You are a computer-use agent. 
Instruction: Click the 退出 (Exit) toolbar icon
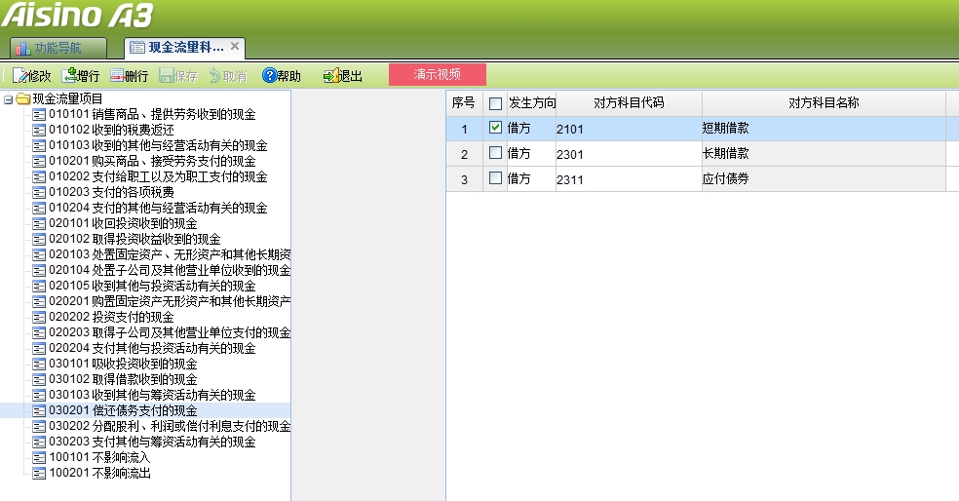(330, 75)
